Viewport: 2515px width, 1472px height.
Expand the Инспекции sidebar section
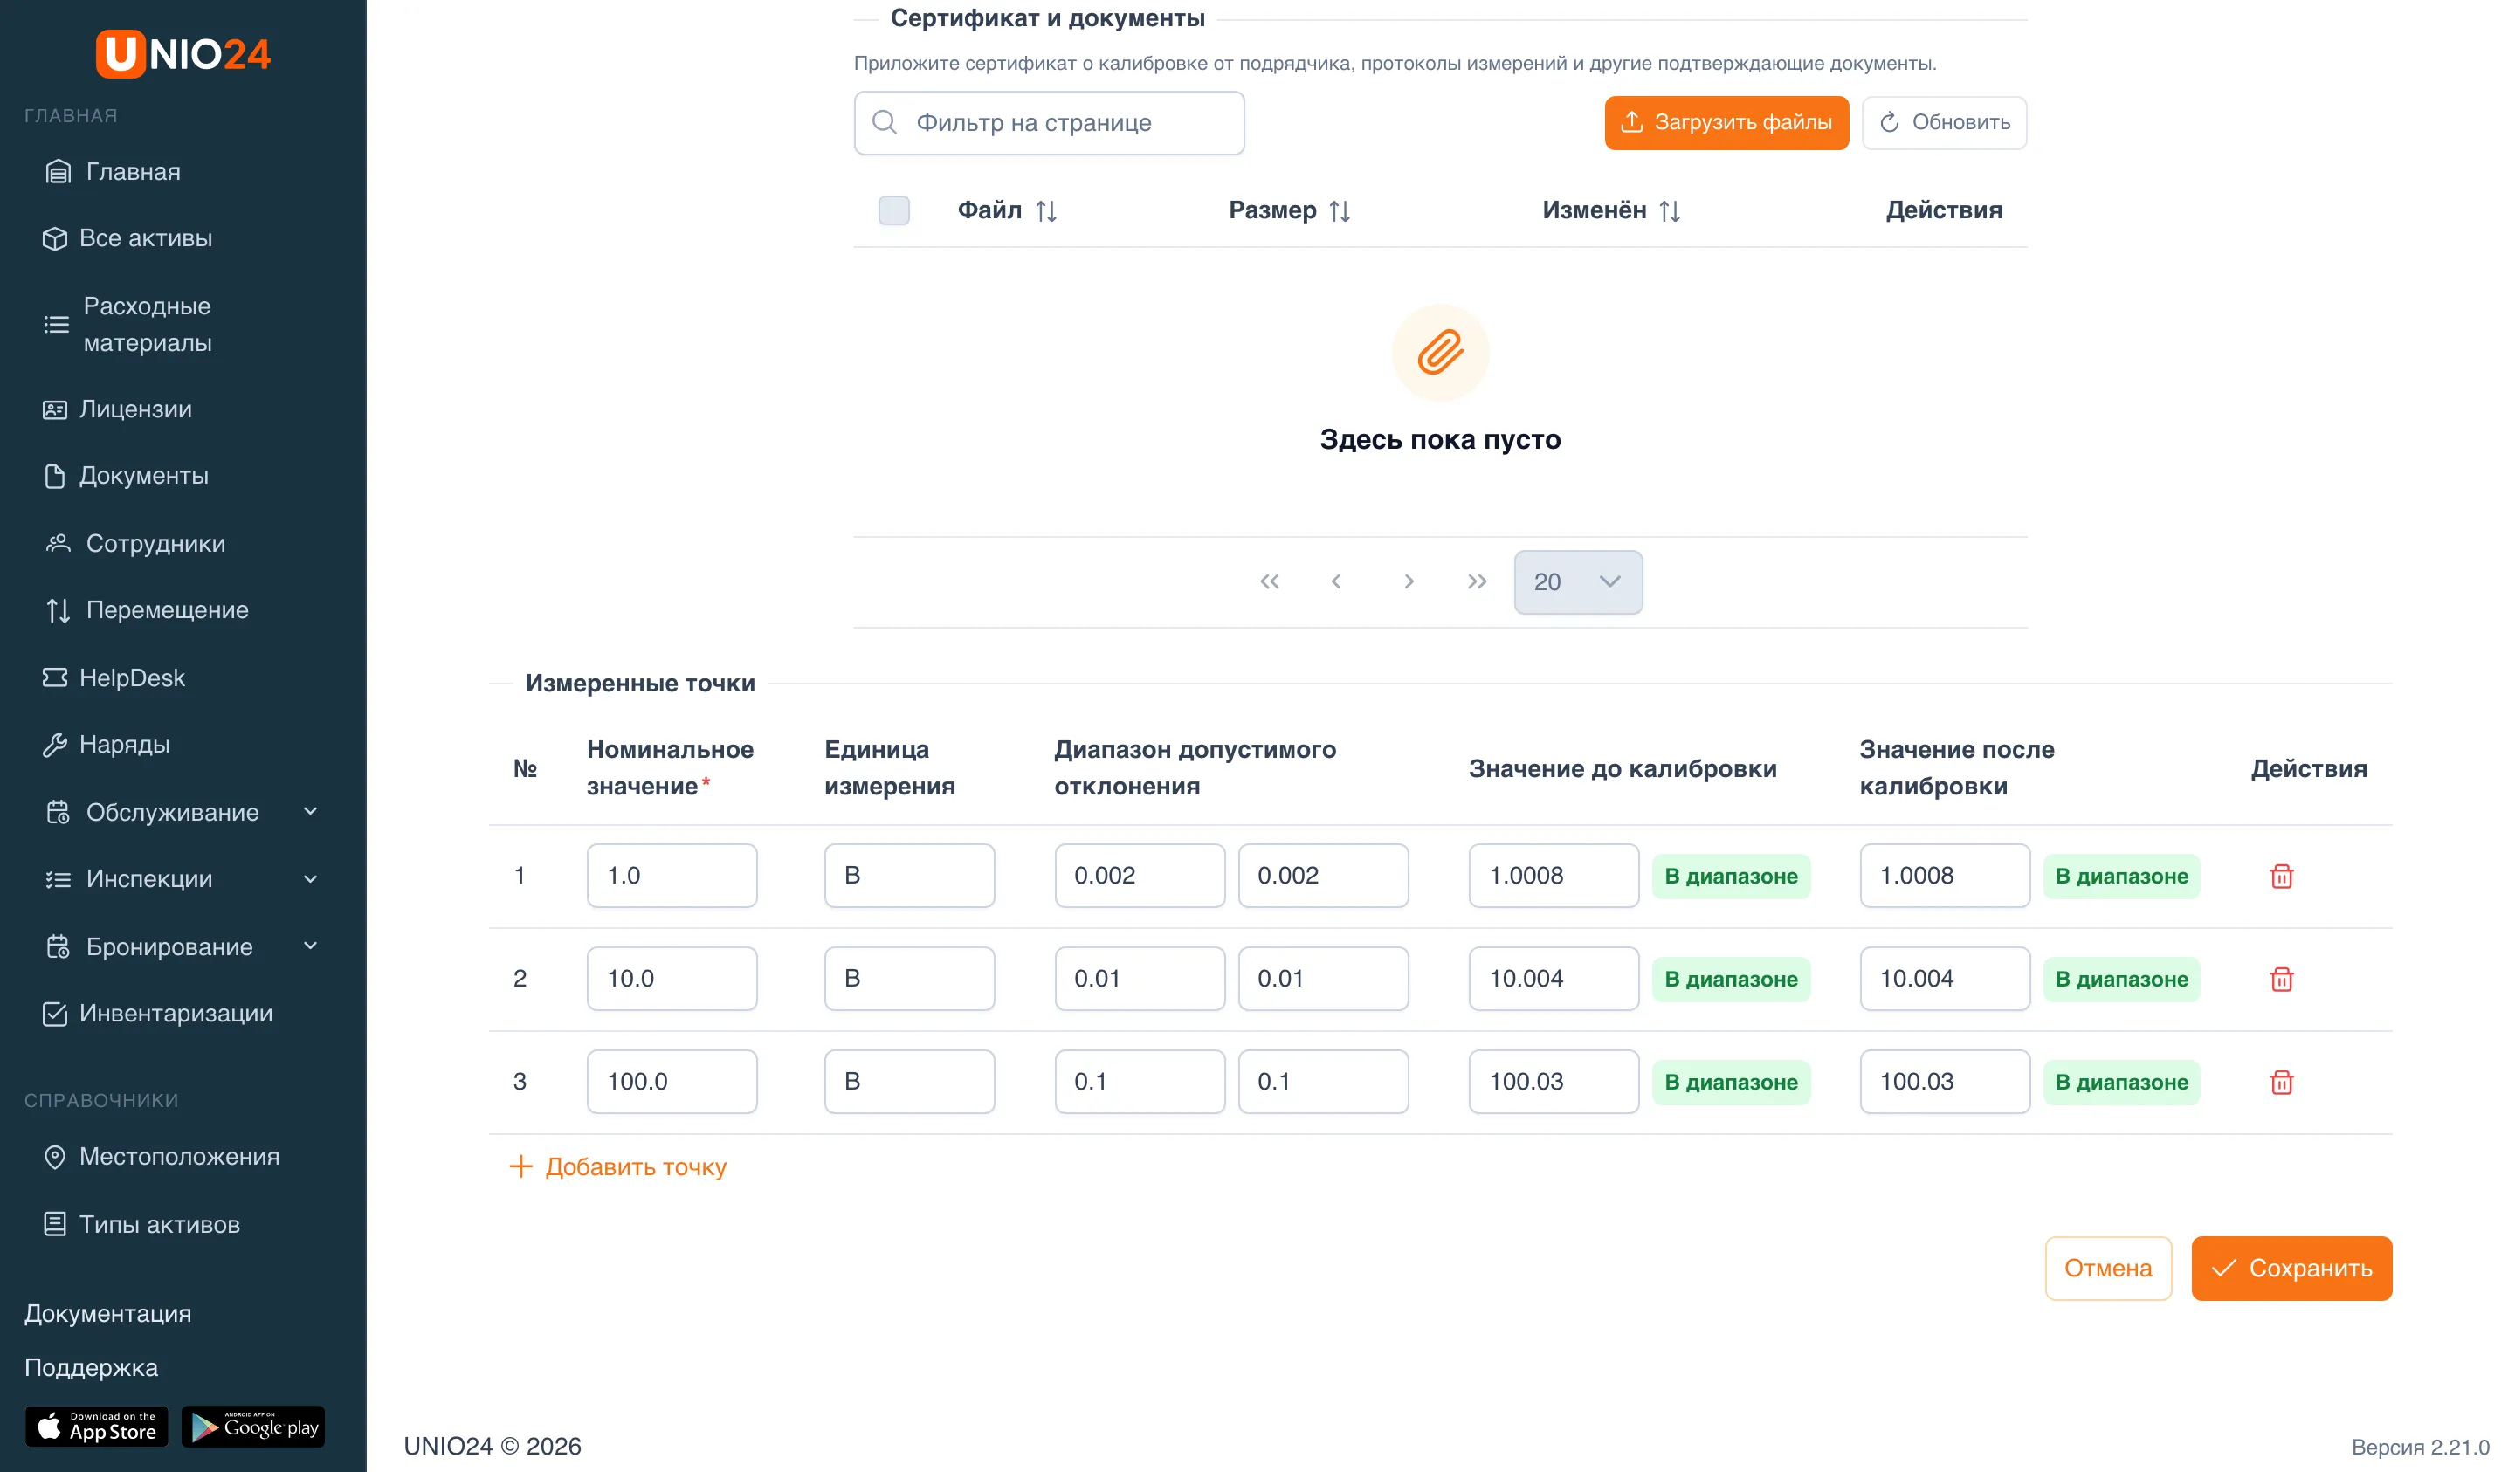pos(182,879)
